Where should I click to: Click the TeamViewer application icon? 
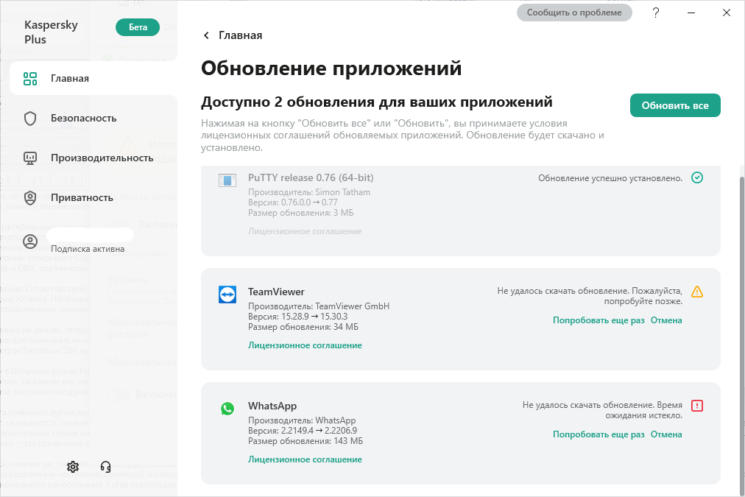227,294
